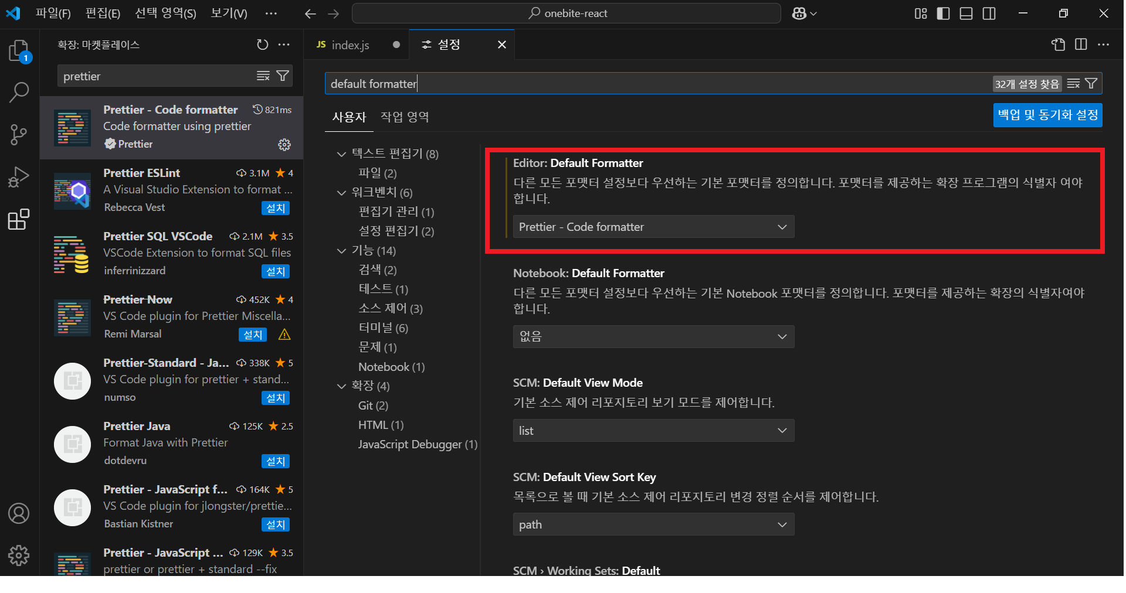
Task: Open the 파일(F) menu
Action: pos(53,13)
